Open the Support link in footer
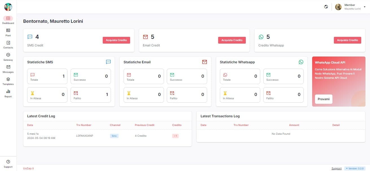The width and height of the screenshot is (370, 171). [x=336, y=168]
